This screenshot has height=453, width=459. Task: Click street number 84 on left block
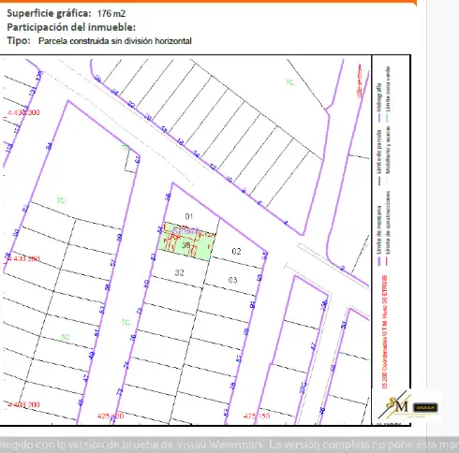click(x=49, y=146)
